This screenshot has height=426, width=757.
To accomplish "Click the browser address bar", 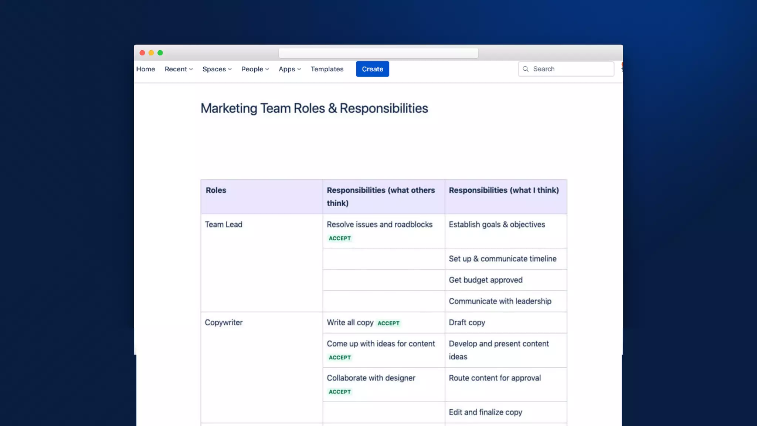I will 378,53.
